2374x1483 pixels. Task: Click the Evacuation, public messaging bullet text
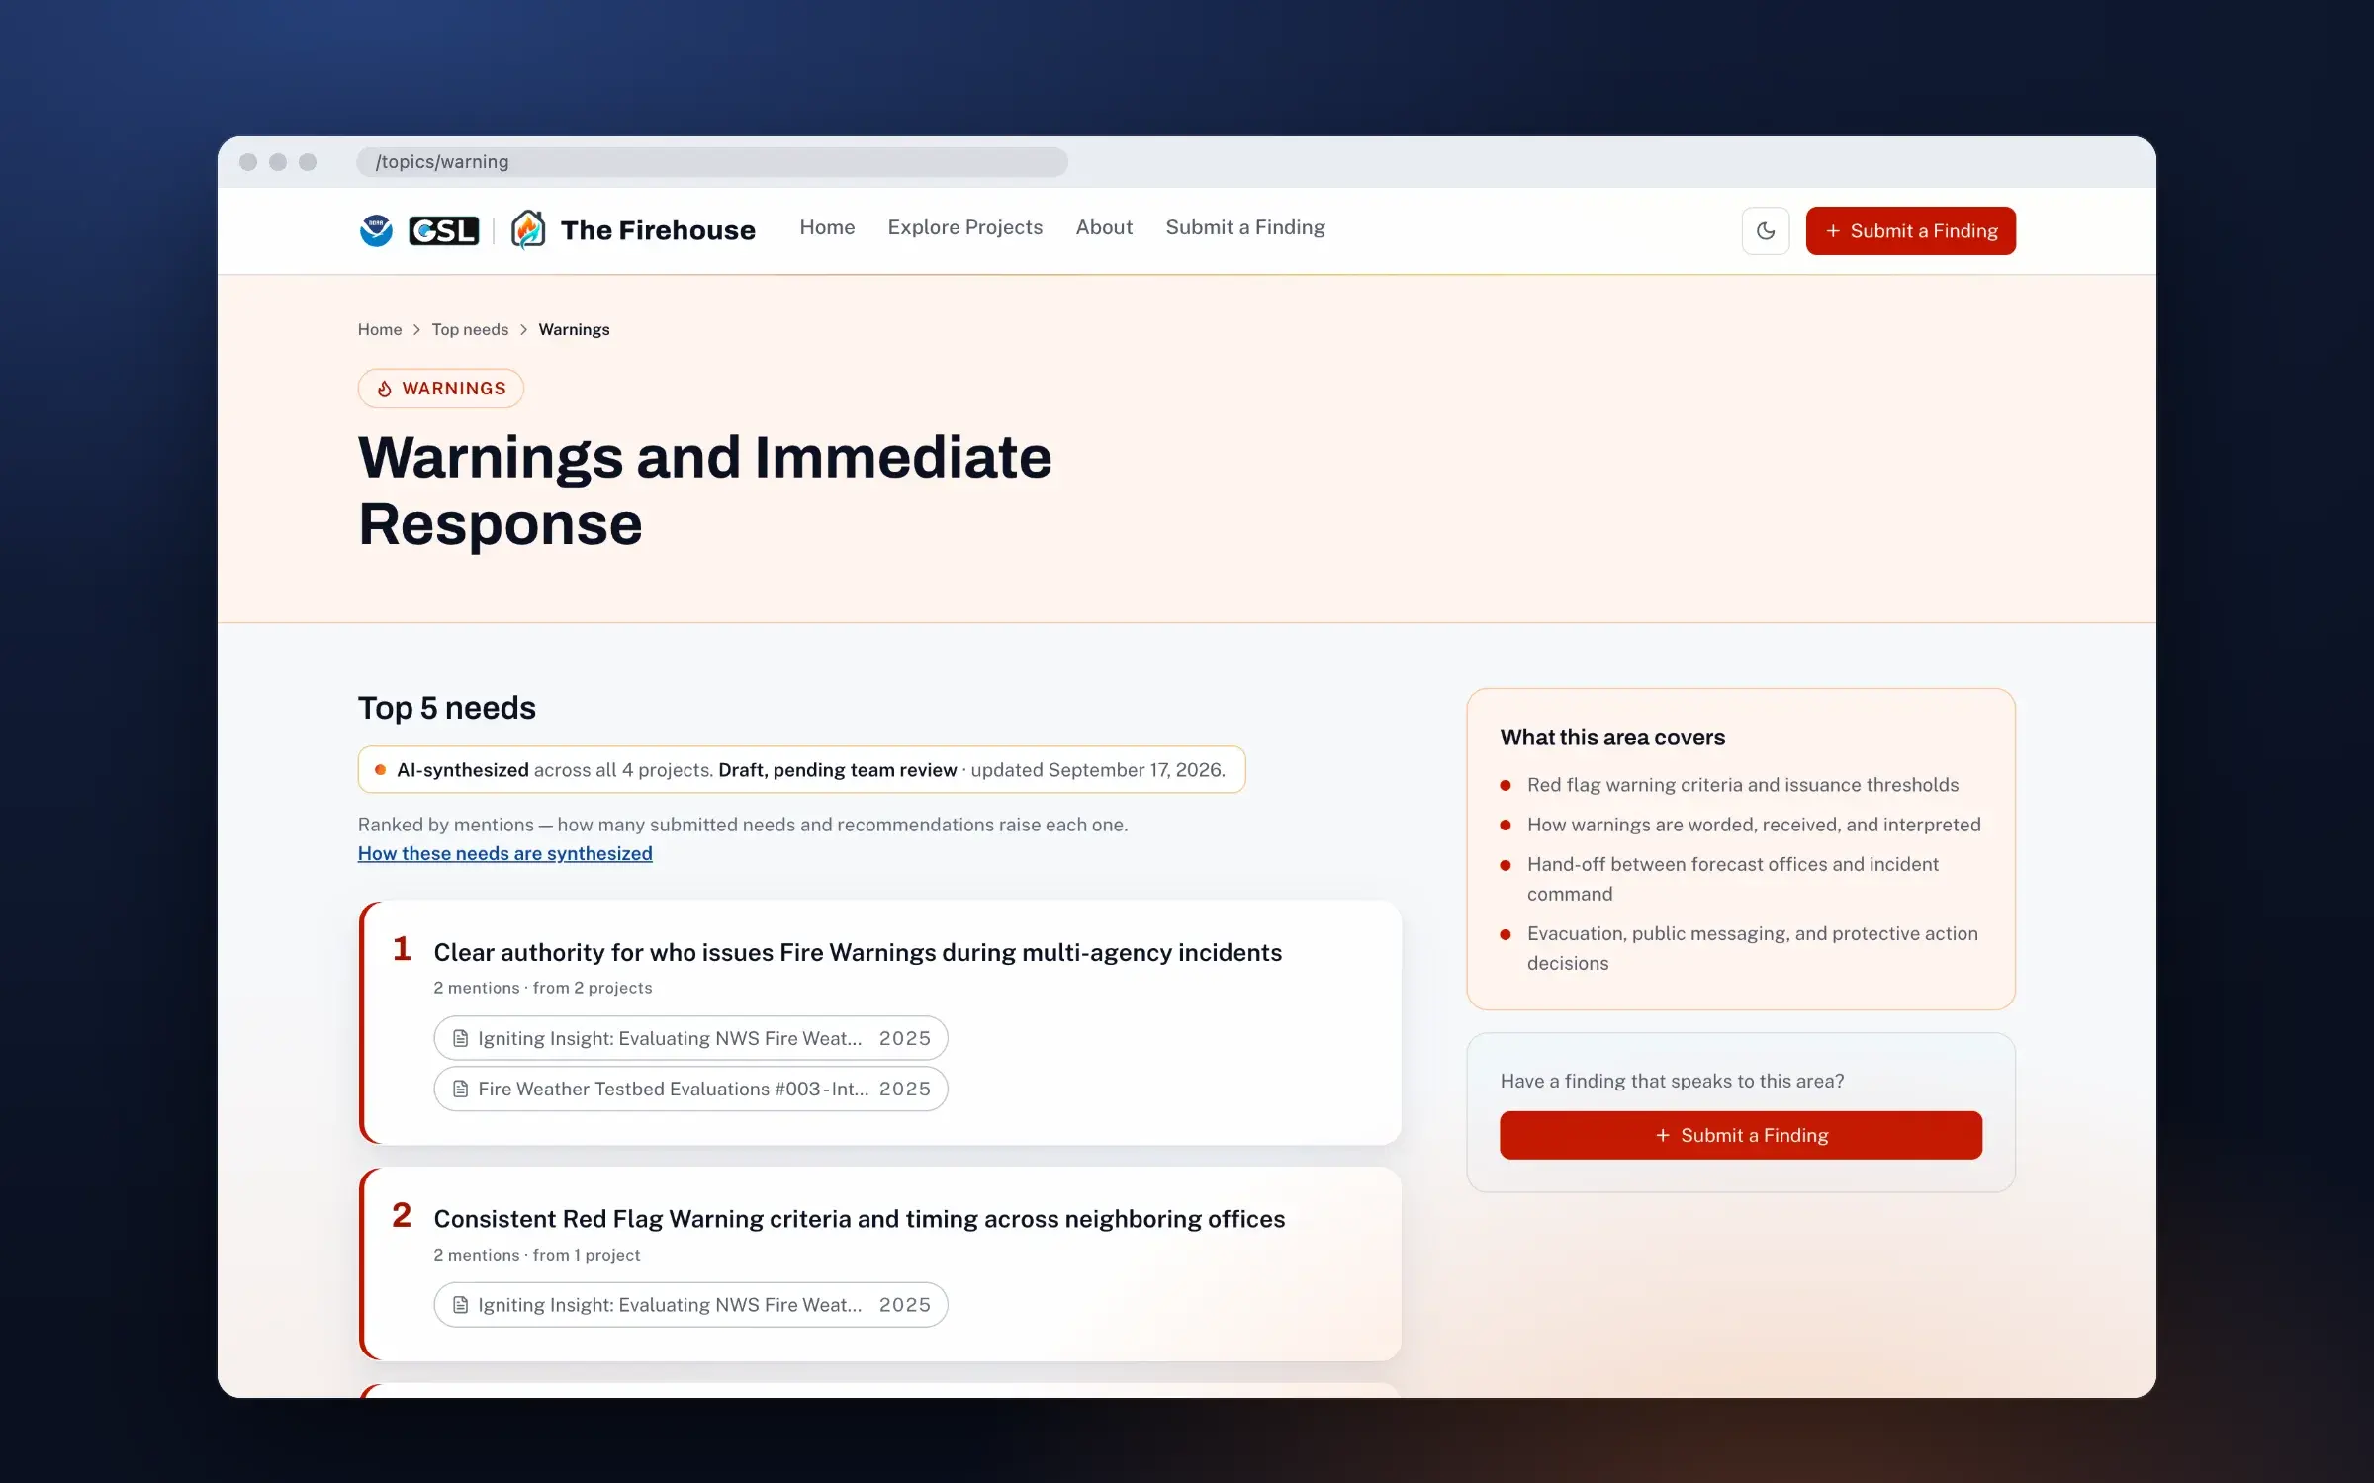(1752, 948)
